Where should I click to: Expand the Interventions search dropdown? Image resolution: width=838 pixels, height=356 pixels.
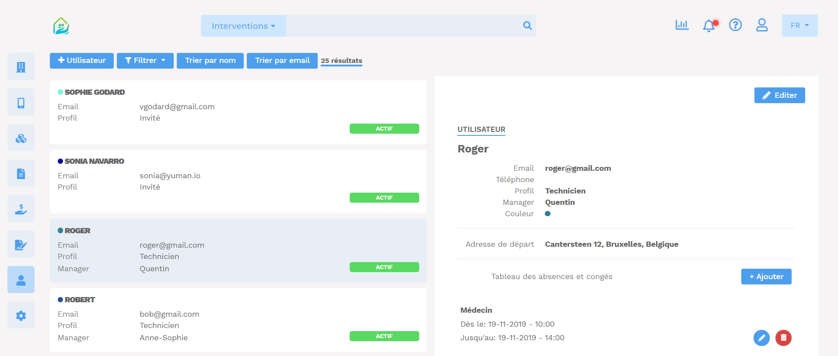tap(243, 26)
